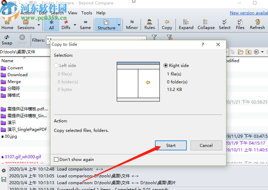Show only Diffs filter button

tap(66, 25)
